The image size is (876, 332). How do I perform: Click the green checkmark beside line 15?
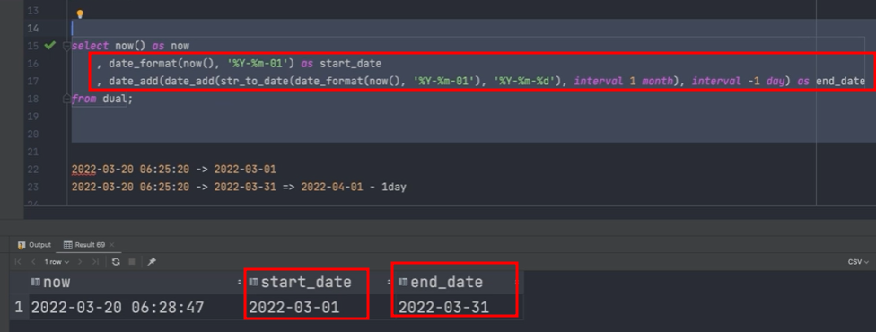click(x=49, y=45)
